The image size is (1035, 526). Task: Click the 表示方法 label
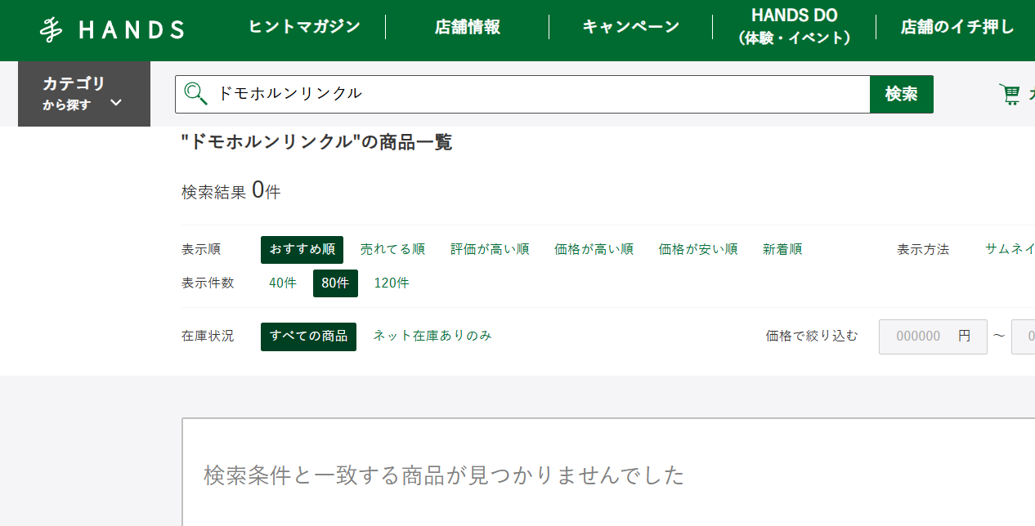click(923, 250)
